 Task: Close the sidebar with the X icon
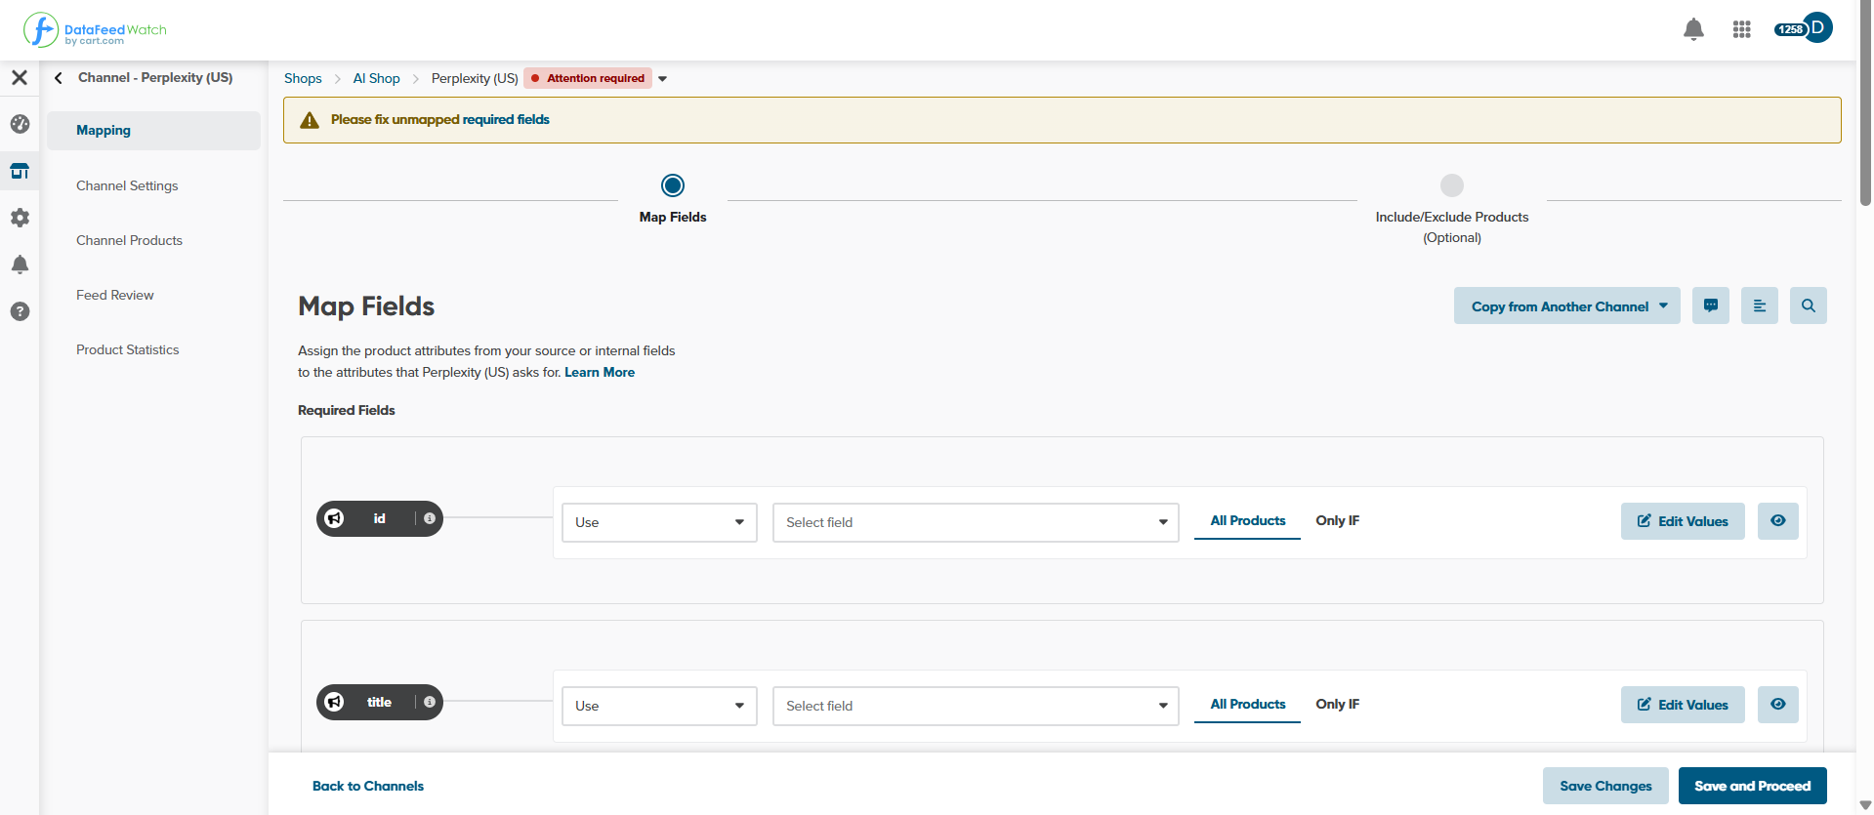click(20, 77)
